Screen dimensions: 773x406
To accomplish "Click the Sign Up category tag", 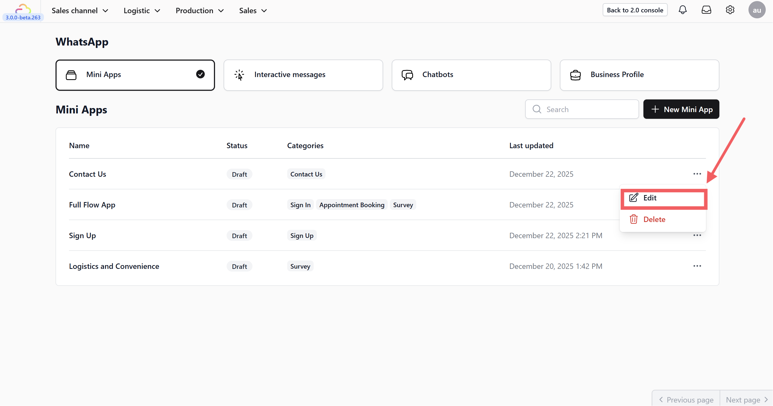I will coord(301,235).
